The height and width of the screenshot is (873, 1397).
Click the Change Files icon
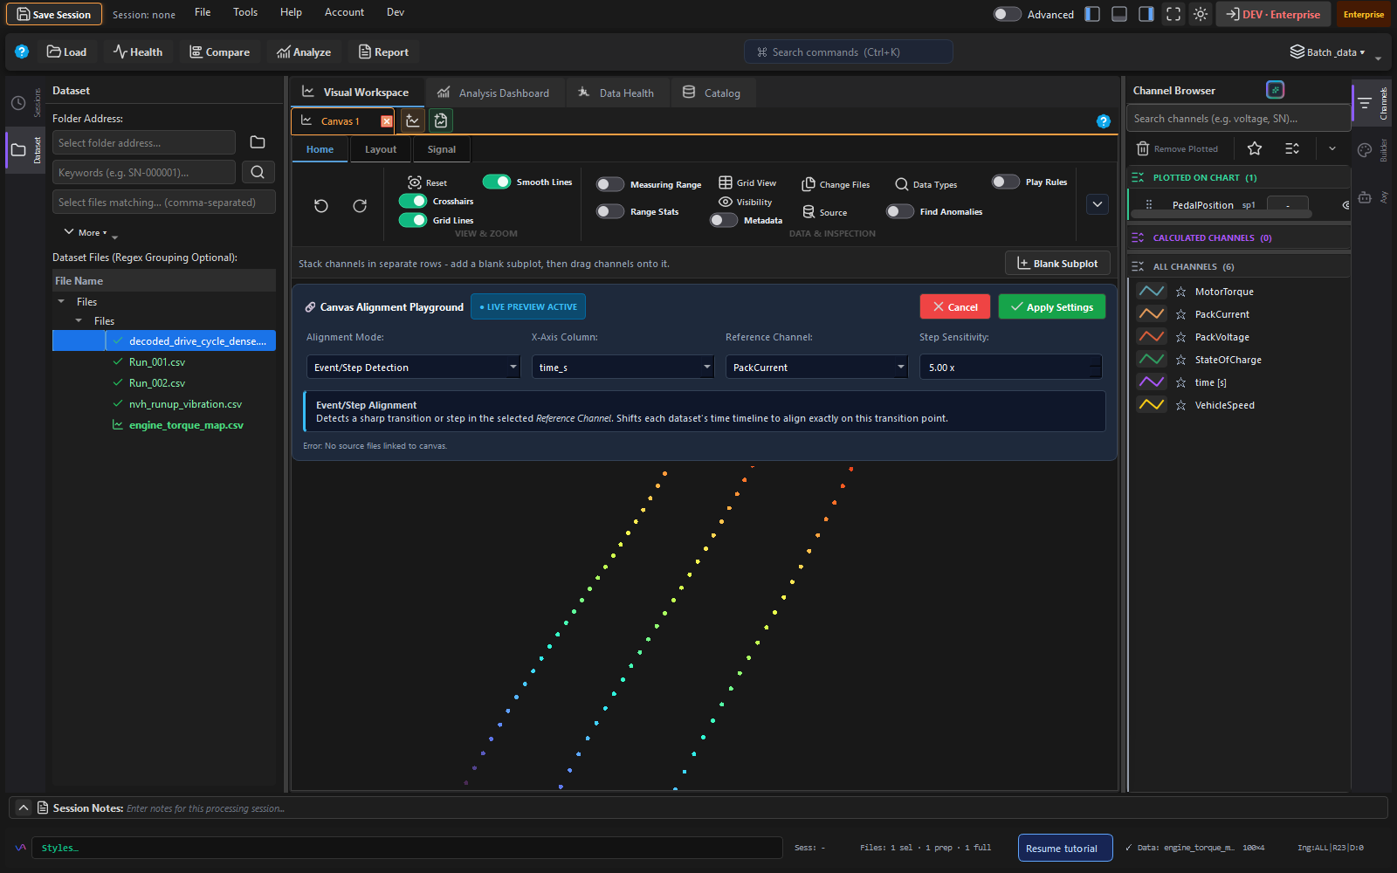tap(809, 184)
